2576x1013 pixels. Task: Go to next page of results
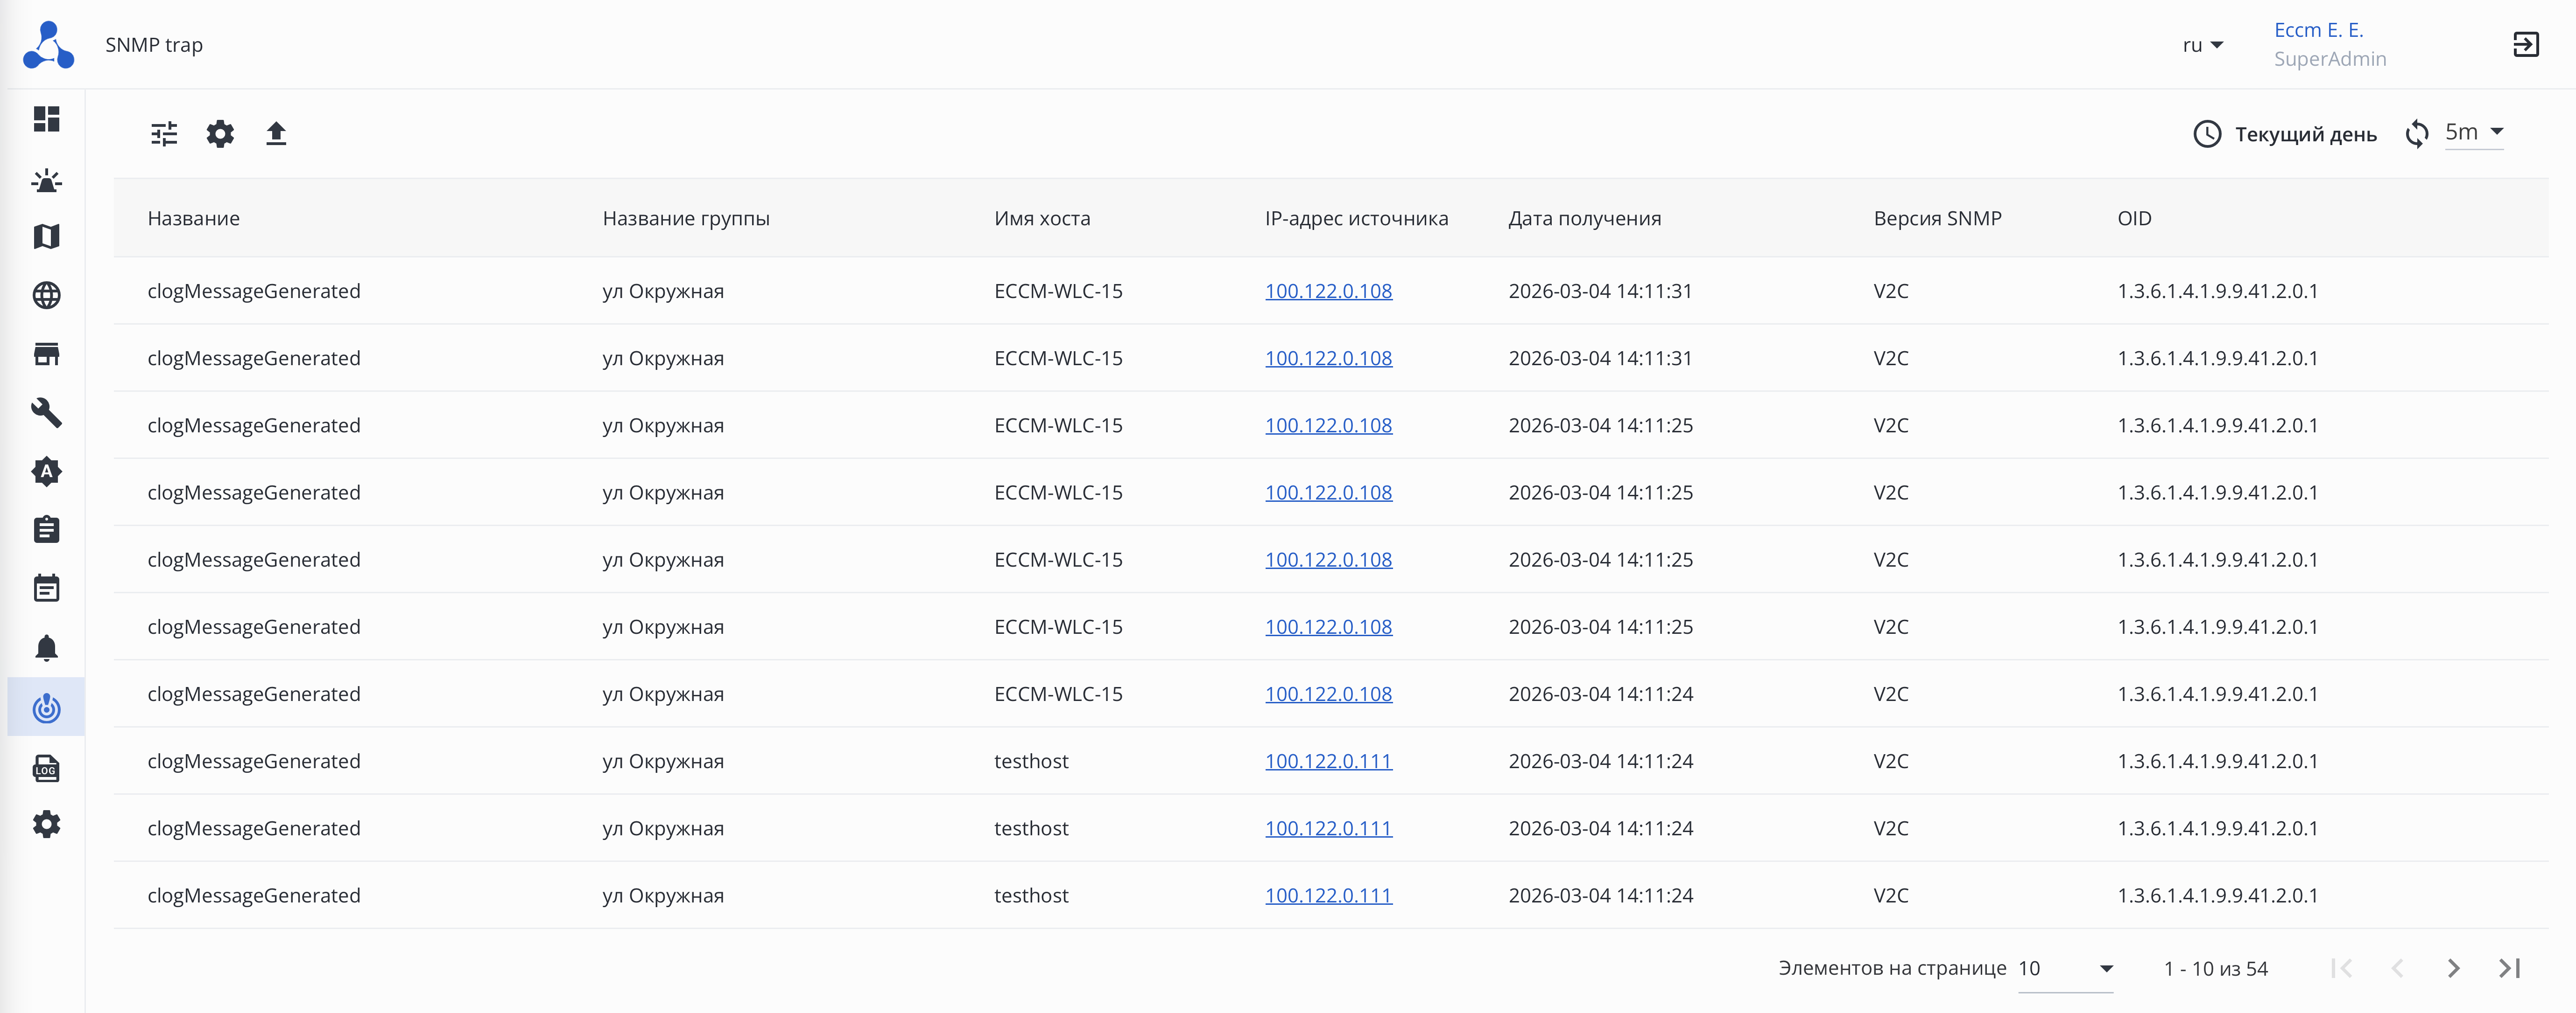point(2453,968)
